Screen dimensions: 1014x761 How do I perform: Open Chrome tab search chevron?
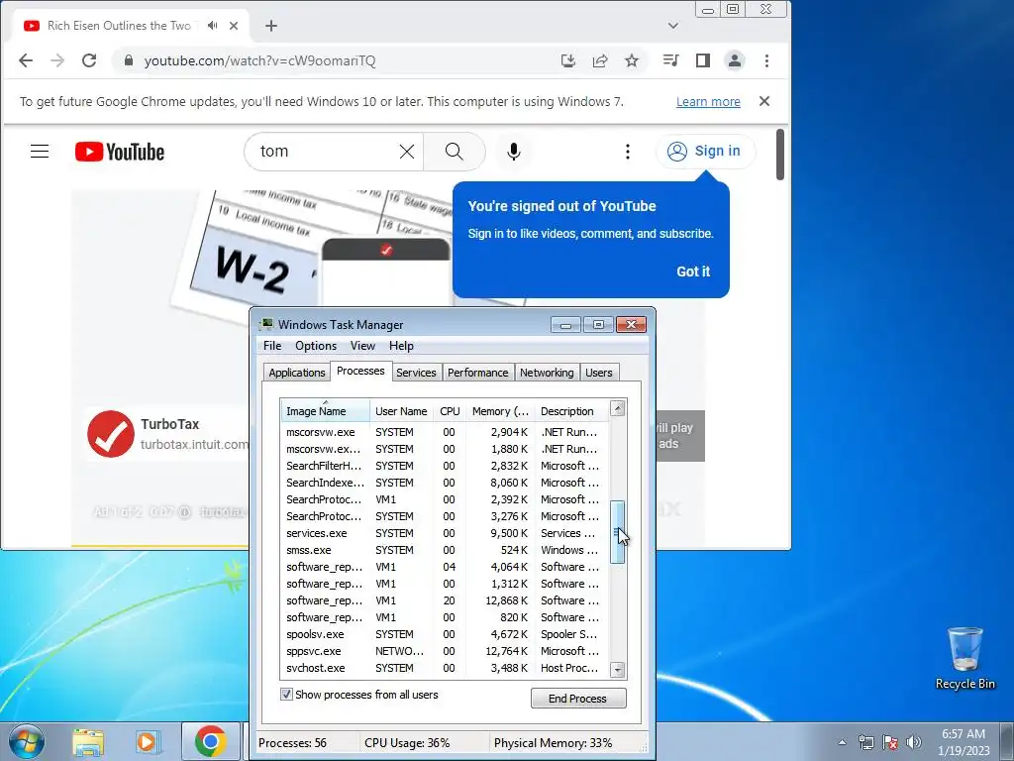(673, 26)
